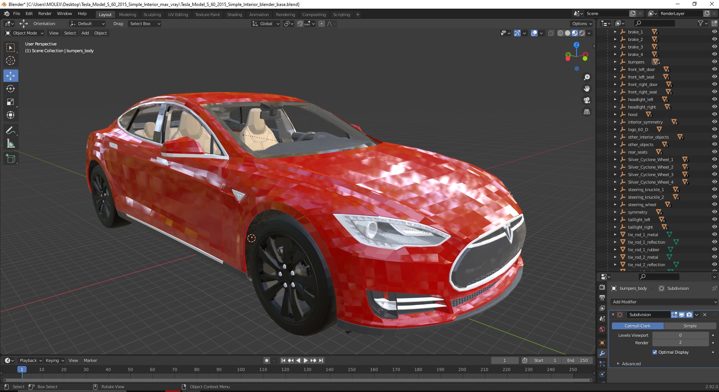This screenshot has height=392, width=719.
Task: Activate the Cursor tool
Action: point(11,60)
